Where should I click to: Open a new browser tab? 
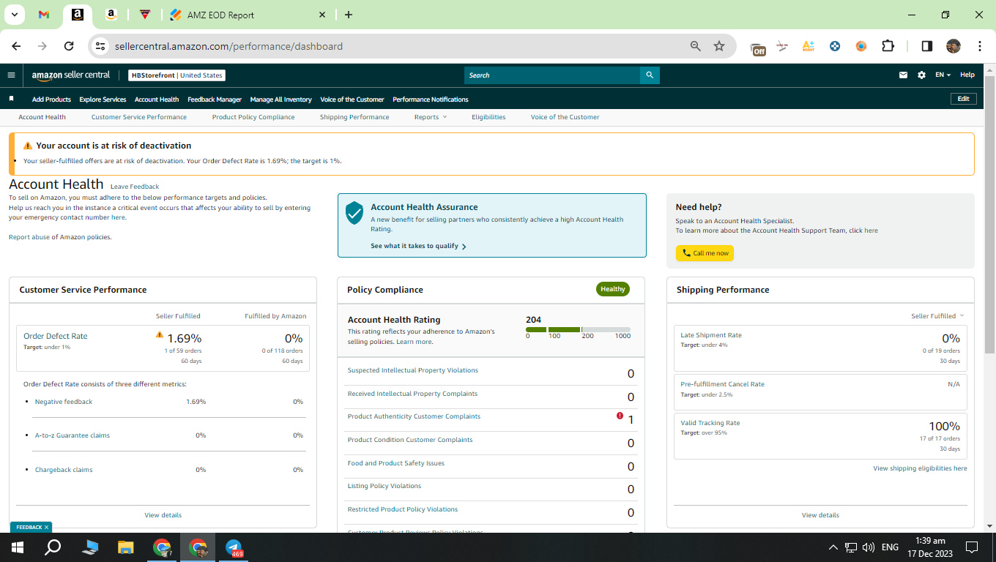coord(349,15)
